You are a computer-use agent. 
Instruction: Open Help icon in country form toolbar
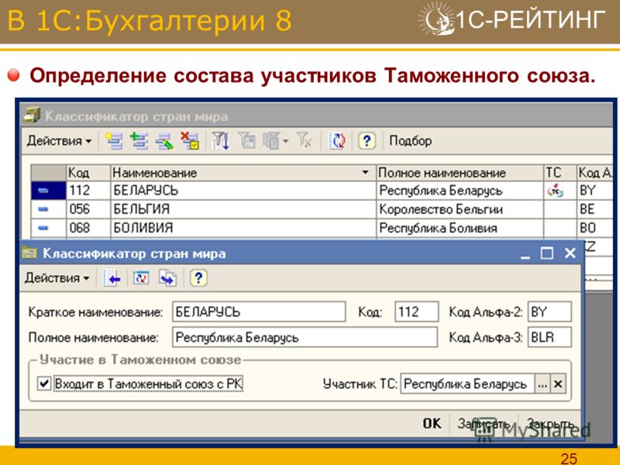pyautogui.click(x=198, y=278)
